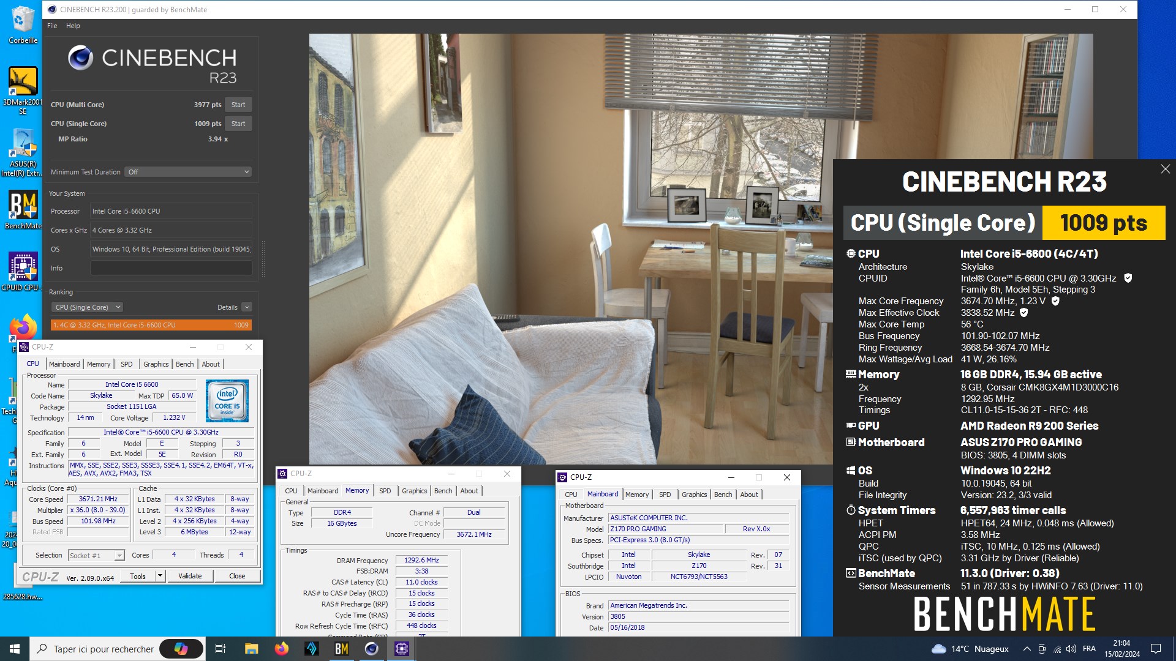Open the Graphics tab in the CPU-Z CPU window
This screenshot has height=661, width=1176.
point(156,364)
